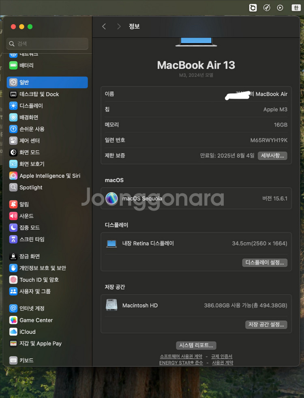Open the 잠금 화면 lock icon

[x=13, y=256]
